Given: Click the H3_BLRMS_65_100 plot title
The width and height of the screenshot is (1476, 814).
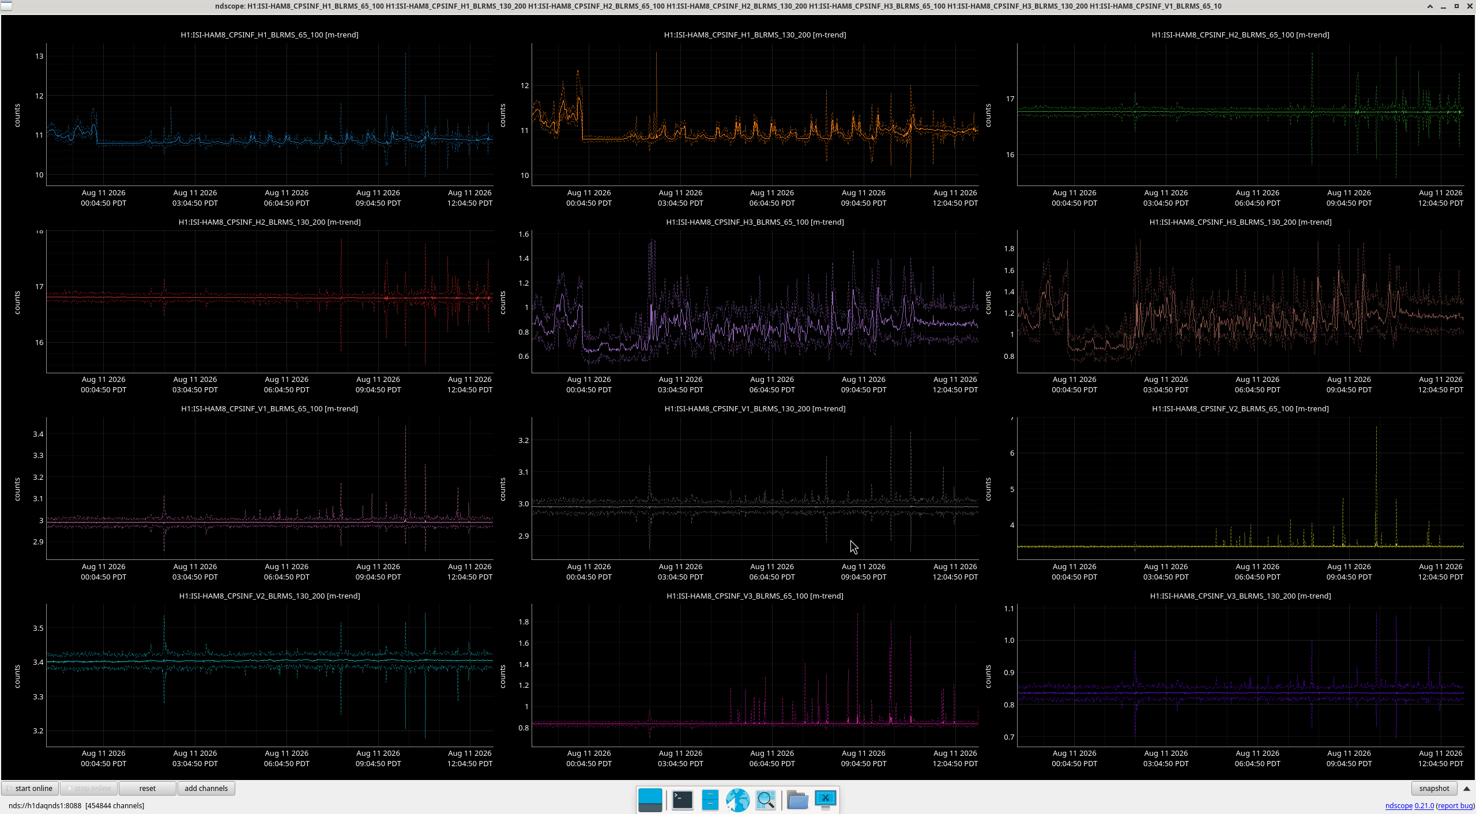Looking at the screenshot, I should pos(755,222).
